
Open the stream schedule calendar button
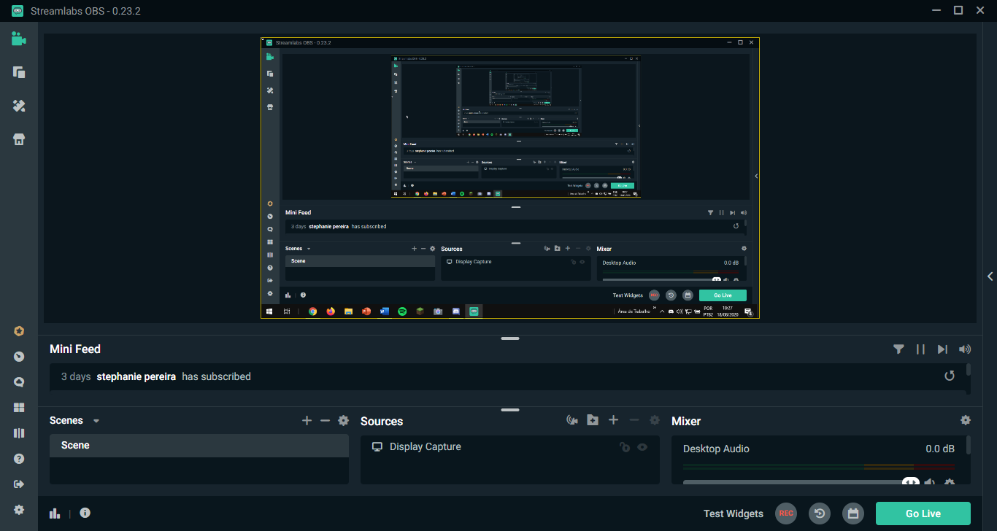coord(852,513)
